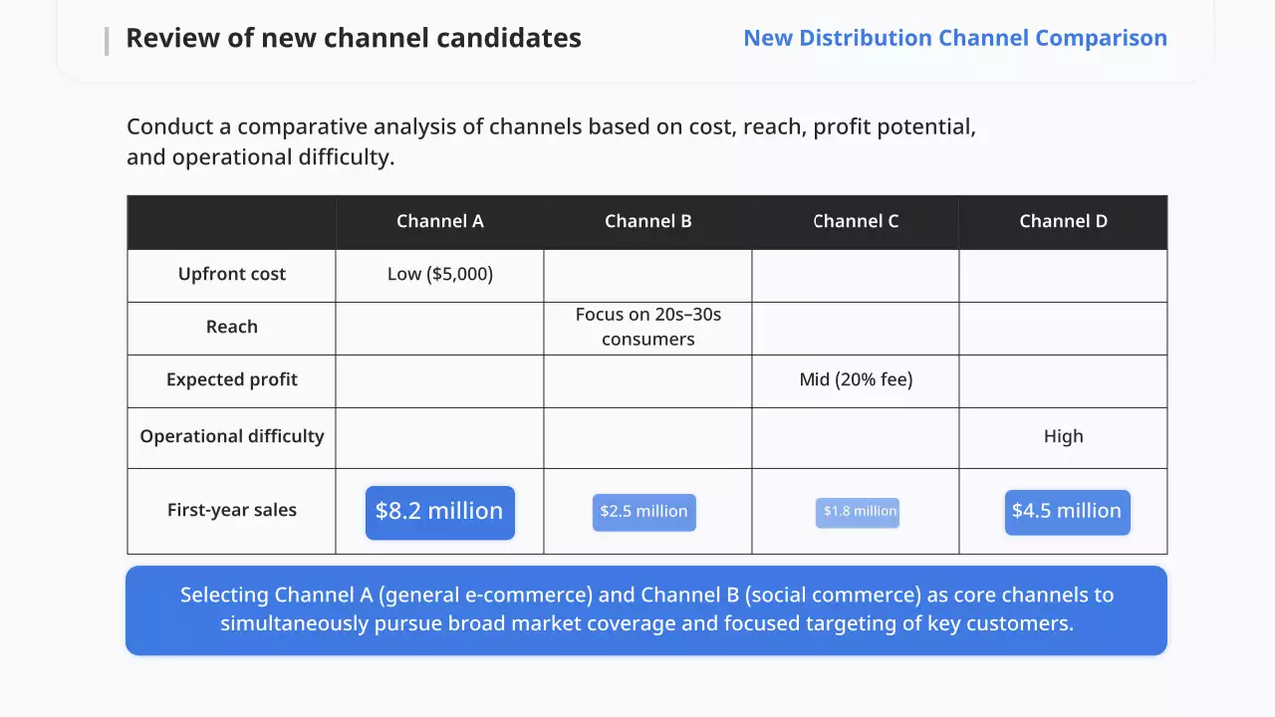Select the Mid (20% fee) cell
This screenshot has height=717, width=1275.
point(856,380)
